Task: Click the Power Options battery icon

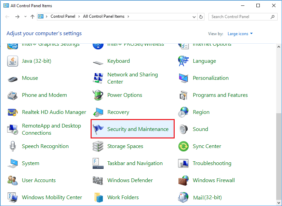Action: pyautogui.click(x=98, y=95)
